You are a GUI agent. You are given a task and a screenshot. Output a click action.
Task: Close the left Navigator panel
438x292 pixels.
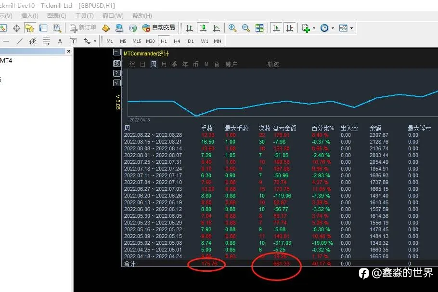69,52
